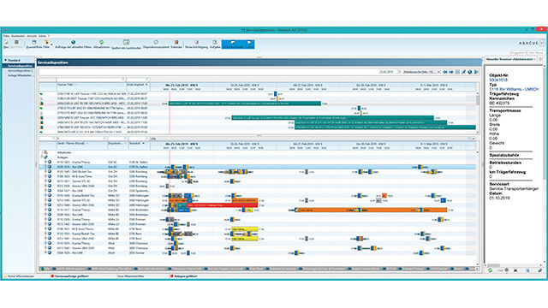Open the Bor Williams - LM9CH type link
The image size is (548, 308).
pos(514,89)
